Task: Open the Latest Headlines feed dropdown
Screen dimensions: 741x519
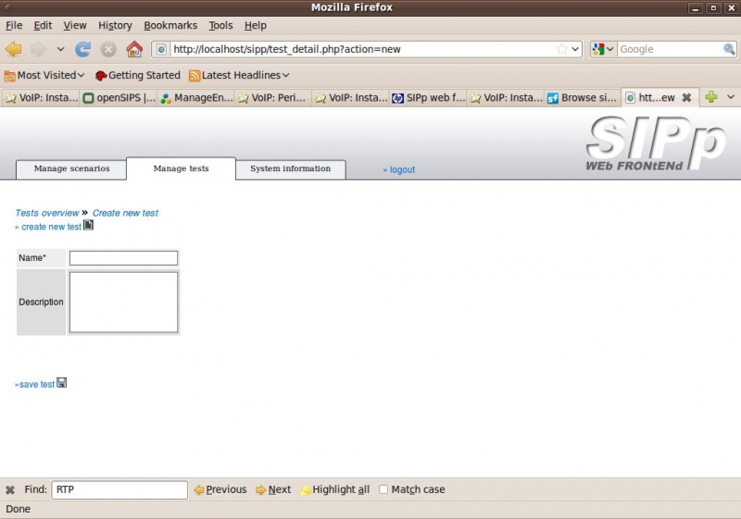Action: [239, 75]
